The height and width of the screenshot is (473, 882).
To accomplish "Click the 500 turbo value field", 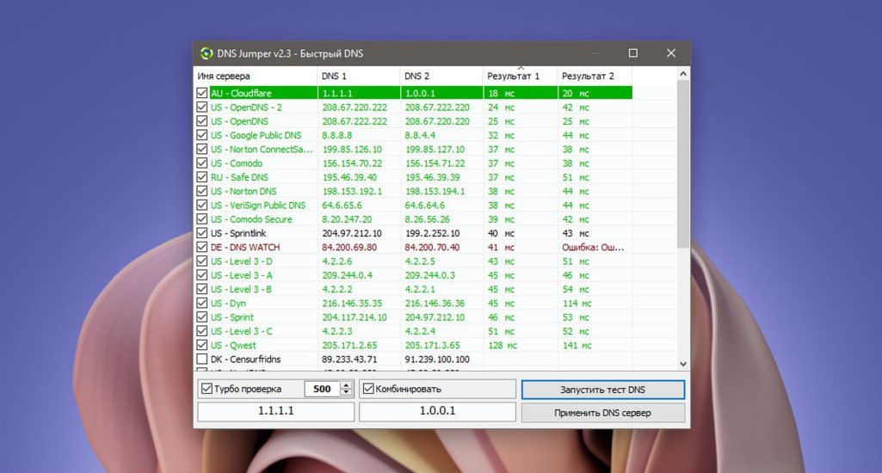I will click(x=323, y=389).
